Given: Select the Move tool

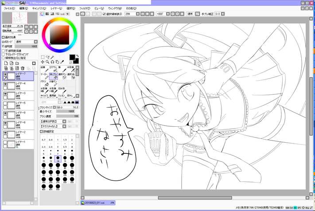Looking at the screenshot, I should (43, 62).
